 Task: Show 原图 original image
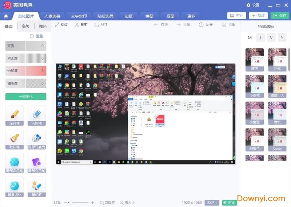pos(229,25)
